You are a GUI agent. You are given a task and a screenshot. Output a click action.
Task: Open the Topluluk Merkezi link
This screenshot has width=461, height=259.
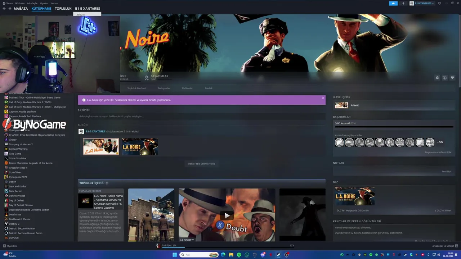[x=136, y=88]
